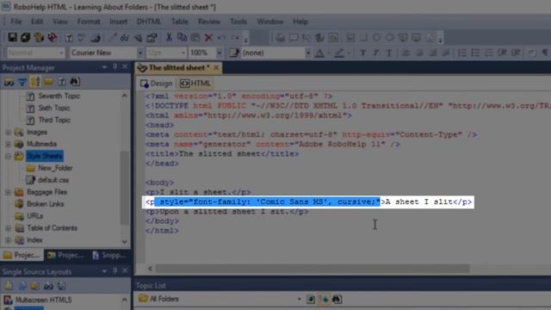
Task: Click the Save All icon in toolbar
Action: tap(25, 37)
